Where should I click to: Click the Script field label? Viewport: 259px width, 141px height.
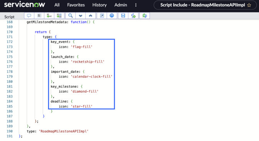[x=9, y=17]
